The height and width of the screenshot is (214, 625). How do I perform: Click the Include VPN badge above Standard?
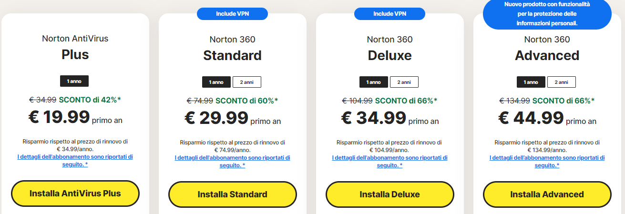pos(232,14)
